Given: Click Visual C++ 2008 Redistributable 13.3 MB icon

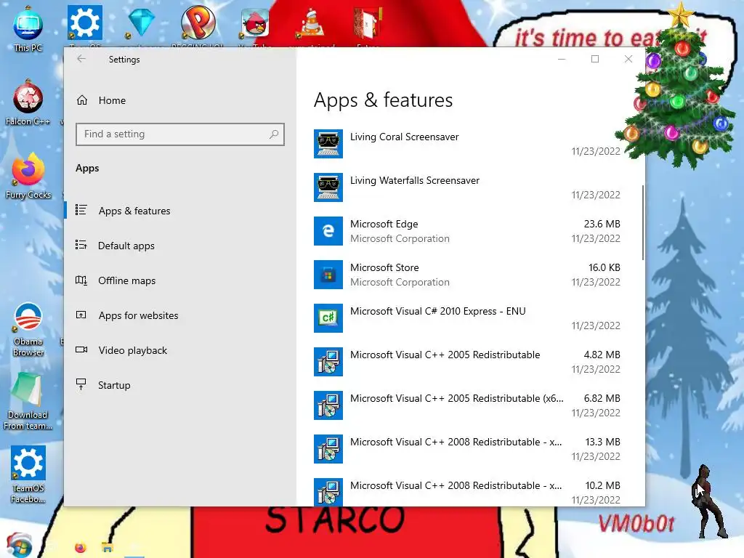Looking at the screenshot, I should click(x=328, y=449).
